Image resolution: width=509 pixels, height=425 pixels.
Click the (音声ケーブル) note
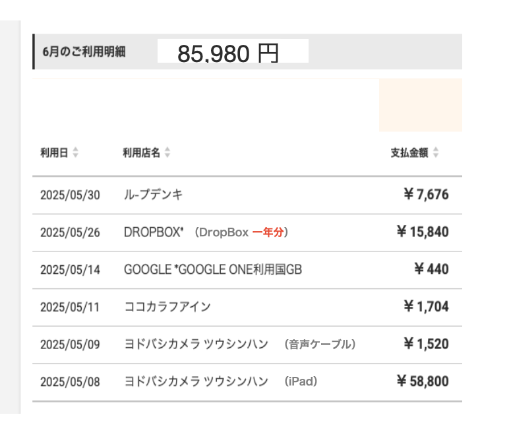(321, 344)
